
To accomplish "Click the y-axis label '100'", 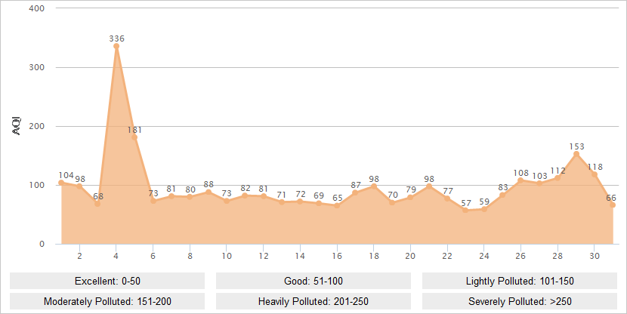I will tap(37, 185).
